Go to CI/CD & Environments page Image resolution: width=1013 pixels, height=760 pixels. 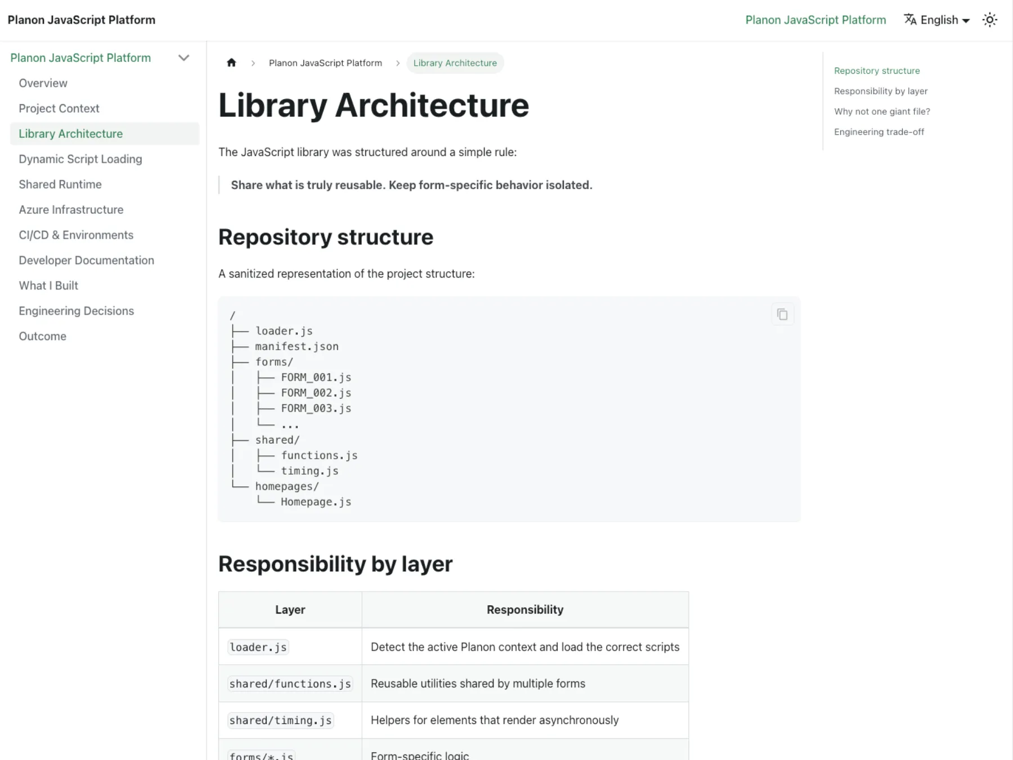pyautogui.click(x=76, y=235)
